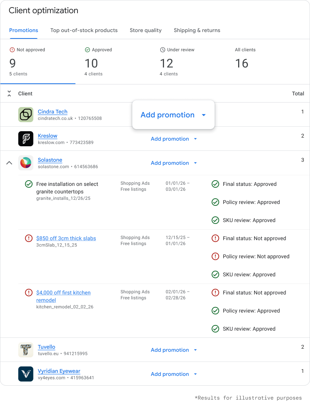Viewport: 310px width, 403px height.
Task: Switch to Top out-of-stock products tab
Action: pos(84,30)
